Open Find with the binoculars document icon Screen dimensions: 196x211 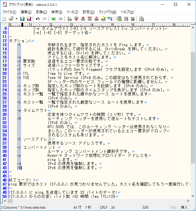click(x=69, y=19)
